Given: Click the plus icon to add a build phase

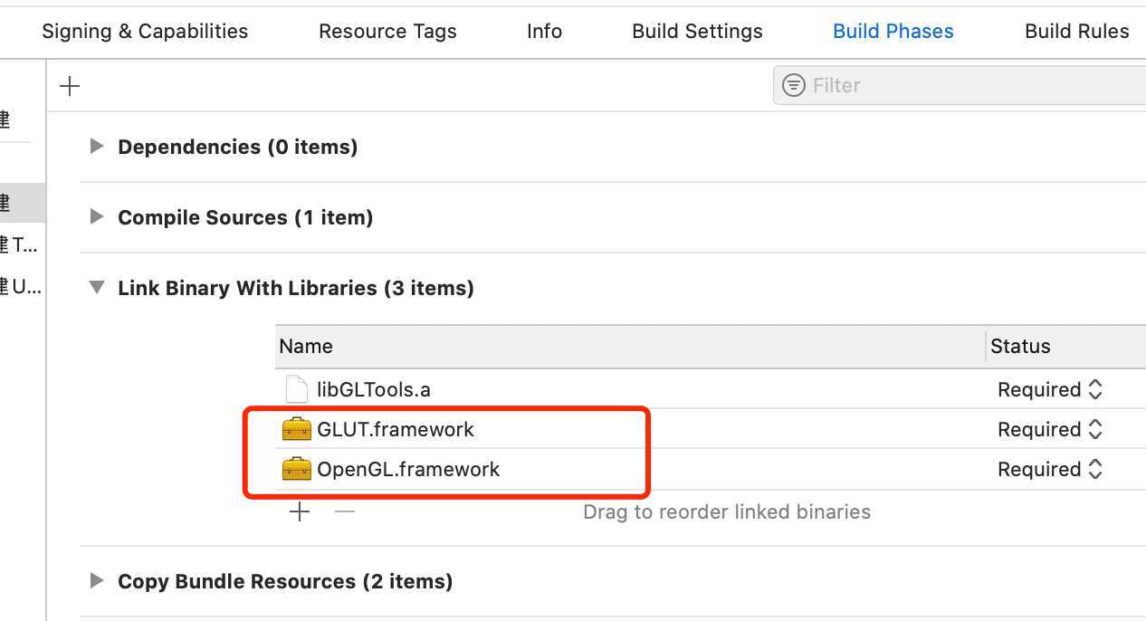Looking at the screenshot, I should tap(70, 86).
